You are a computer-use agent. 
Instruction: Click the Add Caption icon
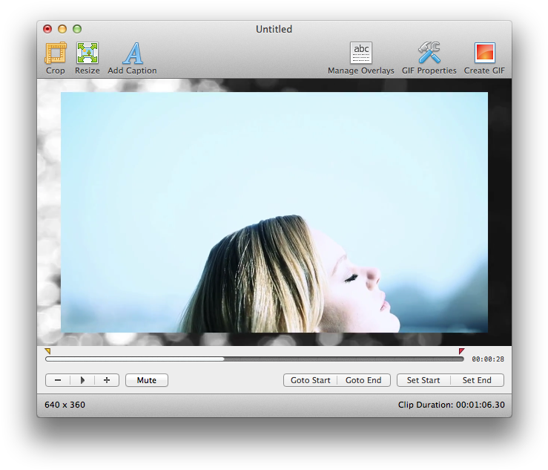pyautogui.click(x=132, y=53)
